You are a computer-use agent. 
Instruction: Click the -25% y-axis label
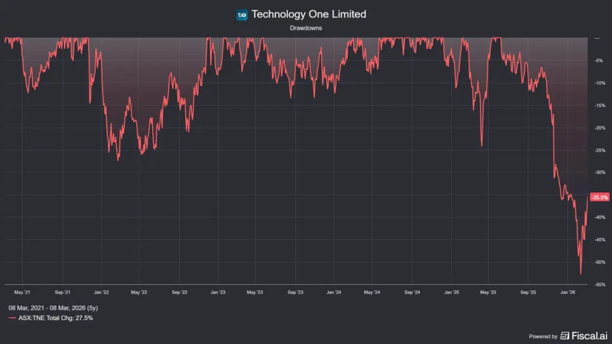[x=597, y=150]
